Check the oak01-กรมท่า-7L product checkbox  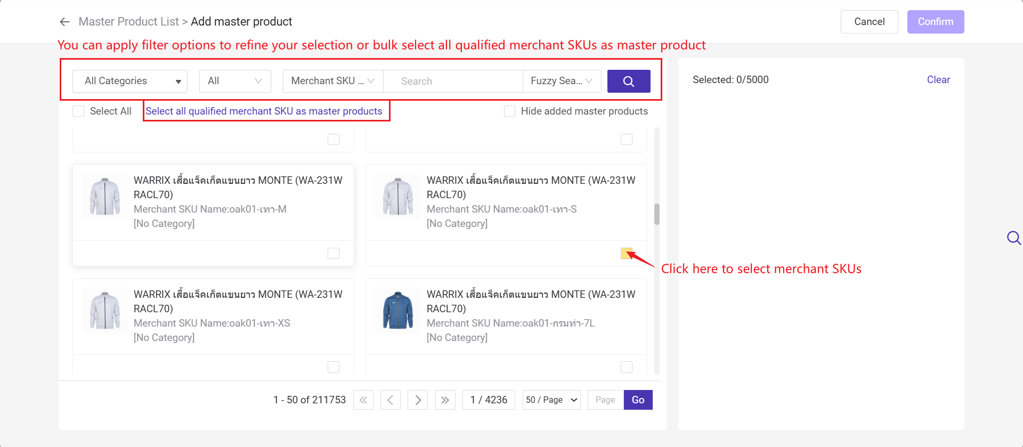(627, 367)
